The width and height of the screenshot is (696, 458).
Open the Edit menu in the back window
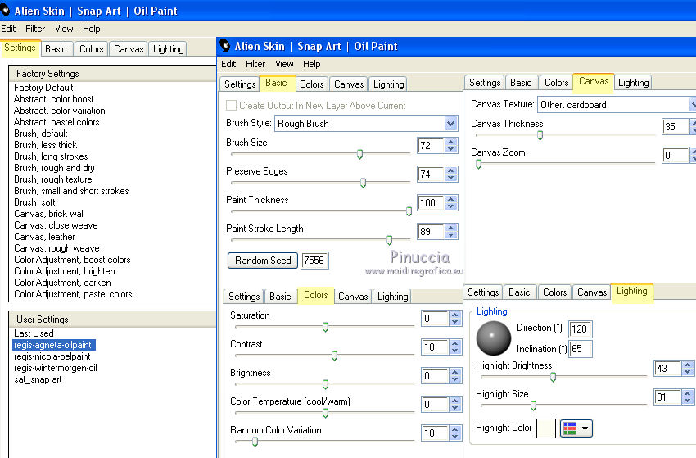point(8,29)
